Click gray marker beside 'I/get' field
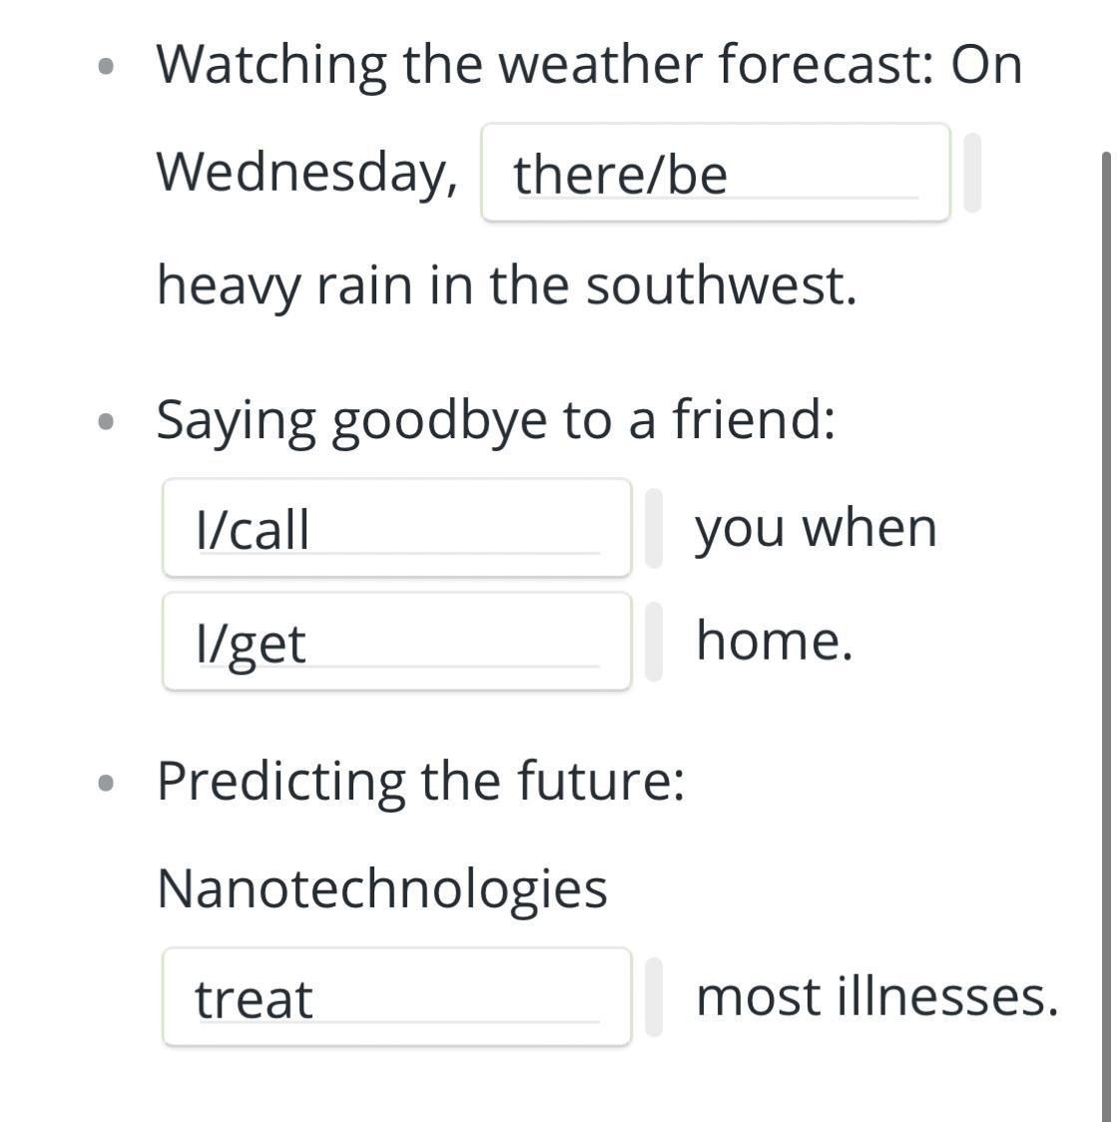This screenshot has height=1122, width=1120. point(654,642)
